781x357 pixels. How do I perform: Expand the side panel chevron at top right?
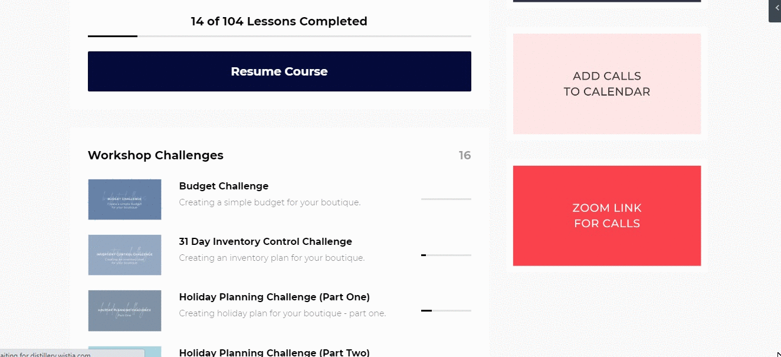pyautogui.click(x=776, y=8)
